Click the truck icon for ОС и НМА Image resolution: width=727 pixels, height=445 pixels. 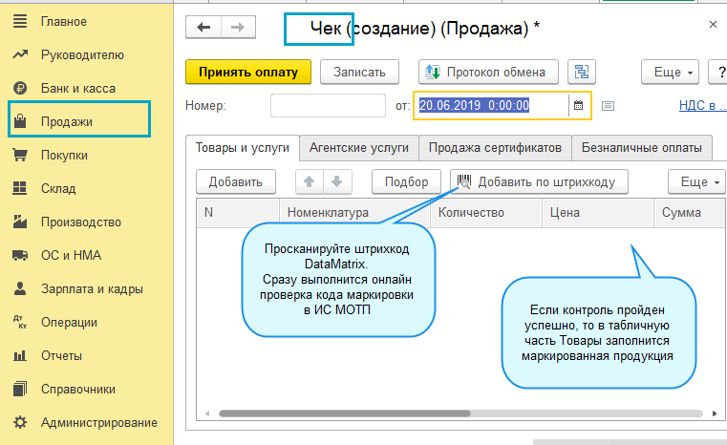tap(20, 255)
